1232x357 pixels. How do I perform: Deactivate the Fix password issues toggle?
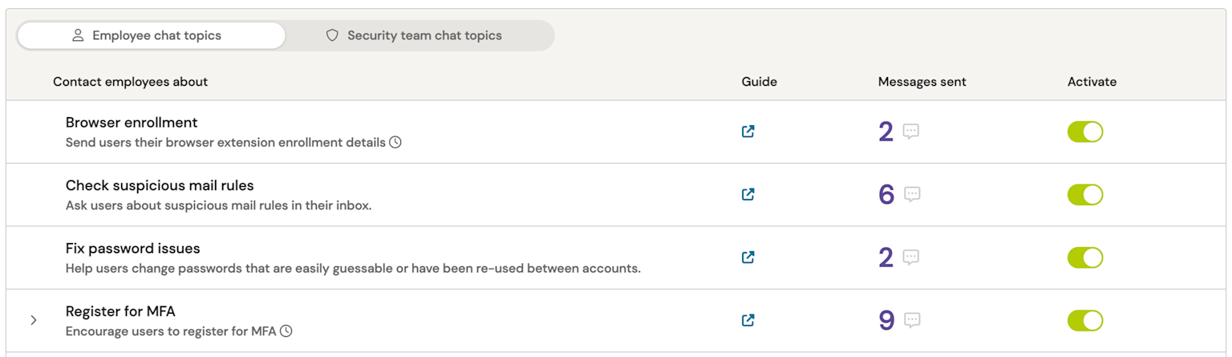pos(1084,258)
